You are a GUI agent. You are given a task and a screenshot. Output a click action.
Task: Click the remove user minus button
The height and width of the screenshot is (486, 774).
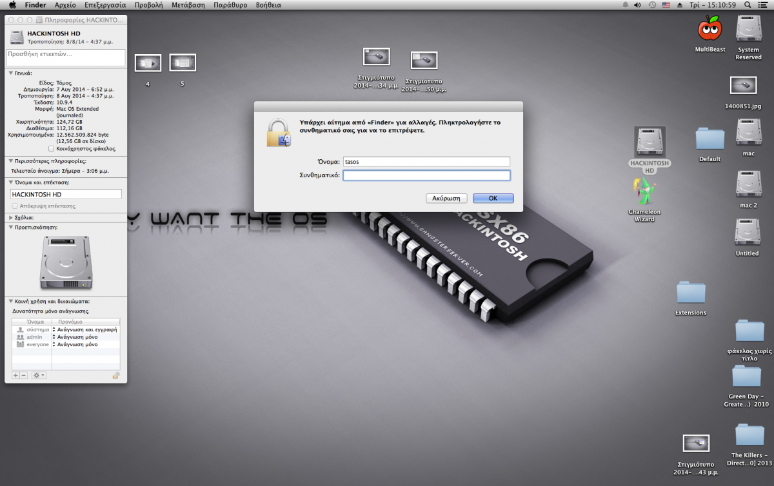[x=24, y=375]
